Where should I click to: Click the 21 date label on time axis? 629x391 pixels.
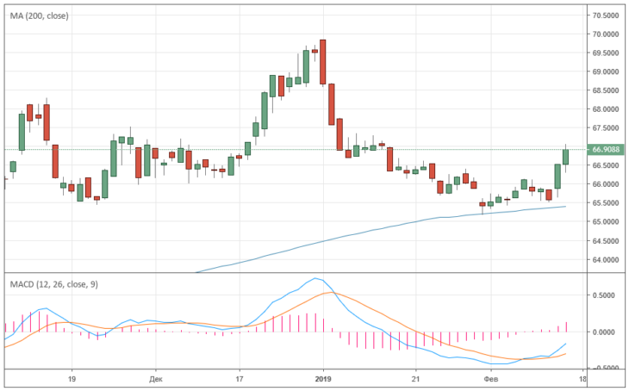(x=416, y=379)
